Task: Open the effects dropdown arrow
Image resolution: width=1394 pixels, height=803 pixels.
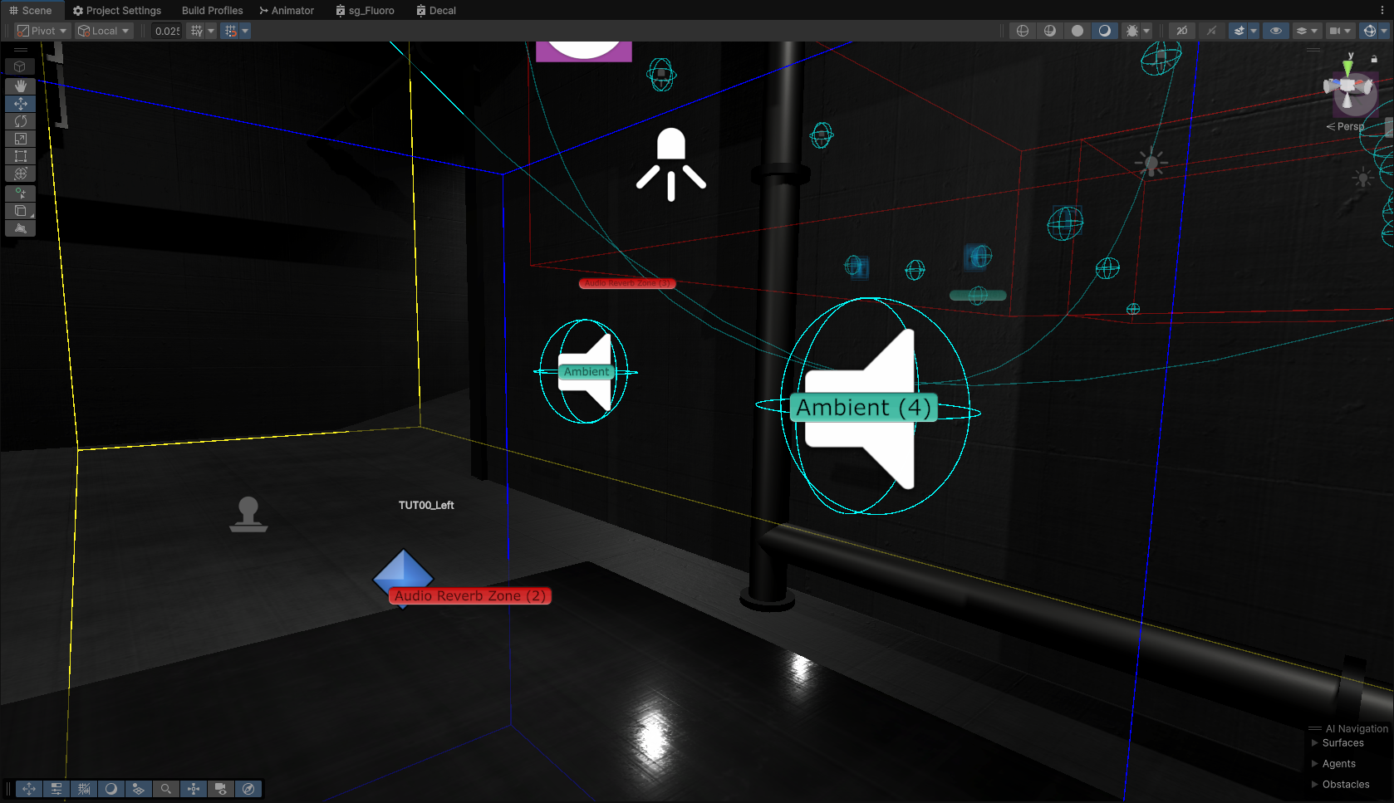Action: tap(1254, 31)
